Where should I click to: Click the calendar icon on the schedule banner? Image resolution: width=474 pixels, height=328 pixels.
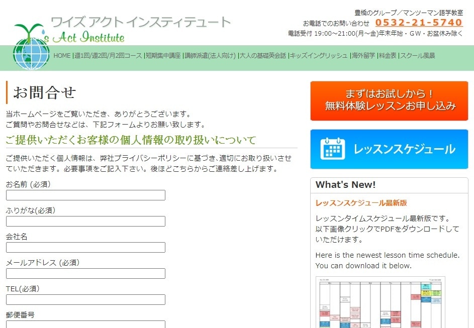click(333, 149)
